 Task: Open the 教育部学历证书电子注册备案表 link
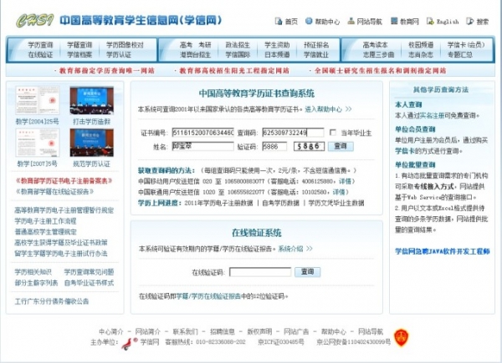coord(64,181)
